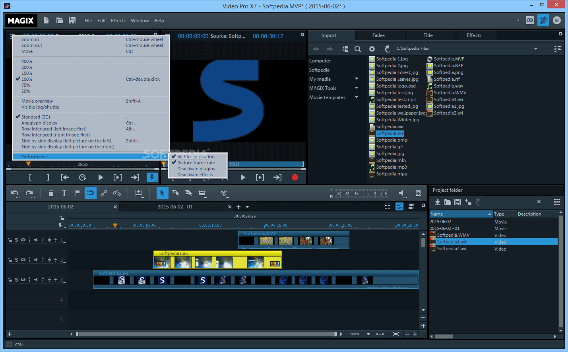The image size is (568, 352).
Task: Click the lightning preview rendering button
Action: (152, 177)
